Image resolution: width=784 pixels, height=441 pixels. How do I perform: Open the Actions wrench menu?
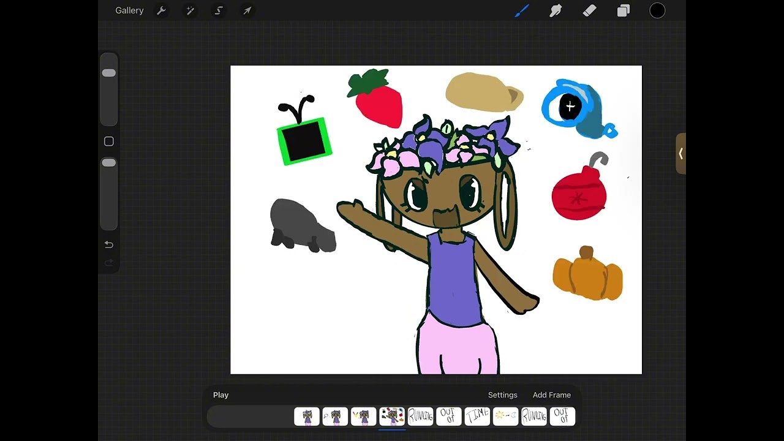(162, 10)
